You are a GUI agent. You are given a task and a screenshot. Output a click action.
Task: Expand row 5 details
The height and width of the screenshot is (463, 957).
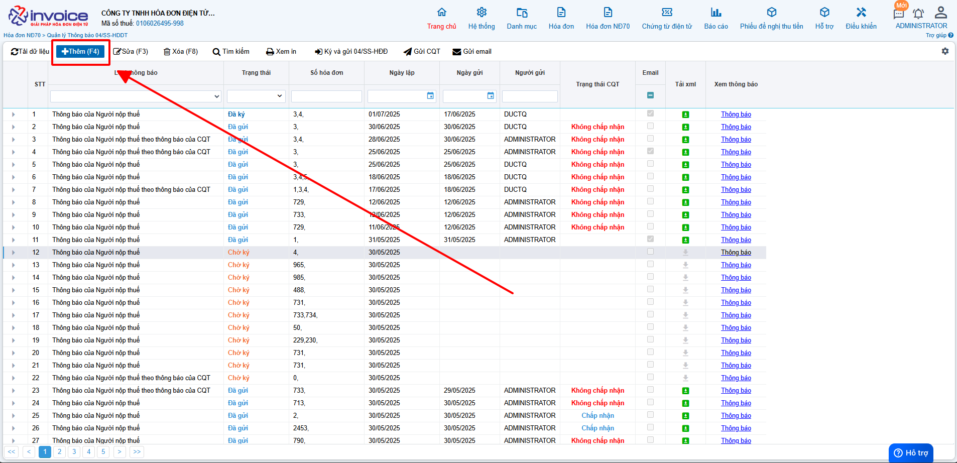pyautogui.click(x=14, y=165)
